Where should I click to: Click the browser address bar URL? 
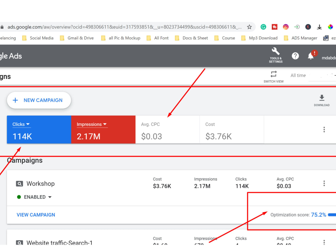pyautogui.click(x=124, y=27)
